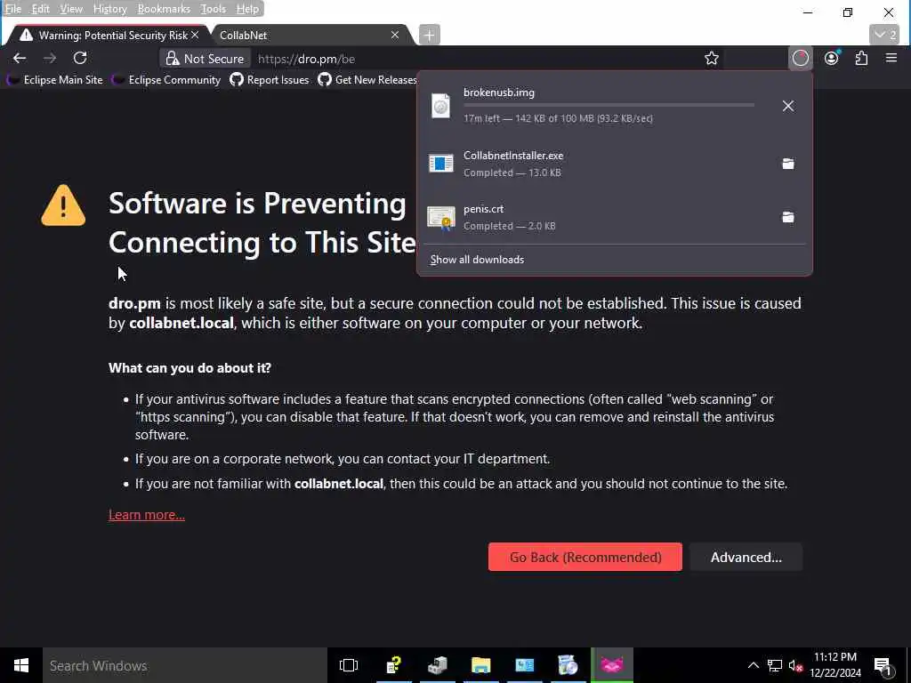This screenshot has height=683, width=911.
Task: Reload the current page
Action: [80, 58]
